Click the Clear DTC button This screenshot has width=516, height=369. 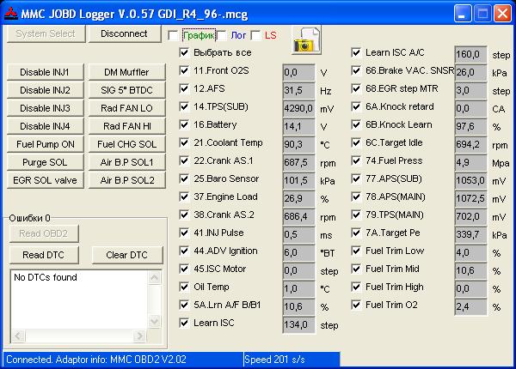pos(127,255)
